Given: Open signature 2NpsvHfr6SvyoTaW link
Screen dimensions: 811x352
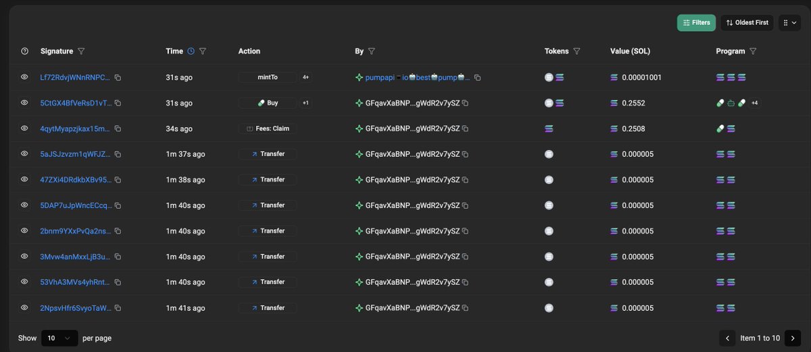Looking at the screenshot, I should click(75, 308).
